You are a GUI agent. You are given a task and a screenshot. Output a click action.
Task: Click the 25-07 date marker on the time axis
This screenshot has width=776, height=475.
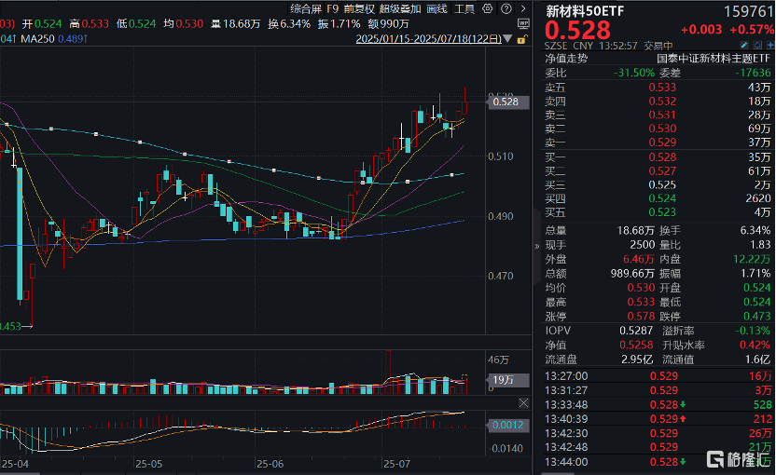pyautogui.click(x=397, y=464)
